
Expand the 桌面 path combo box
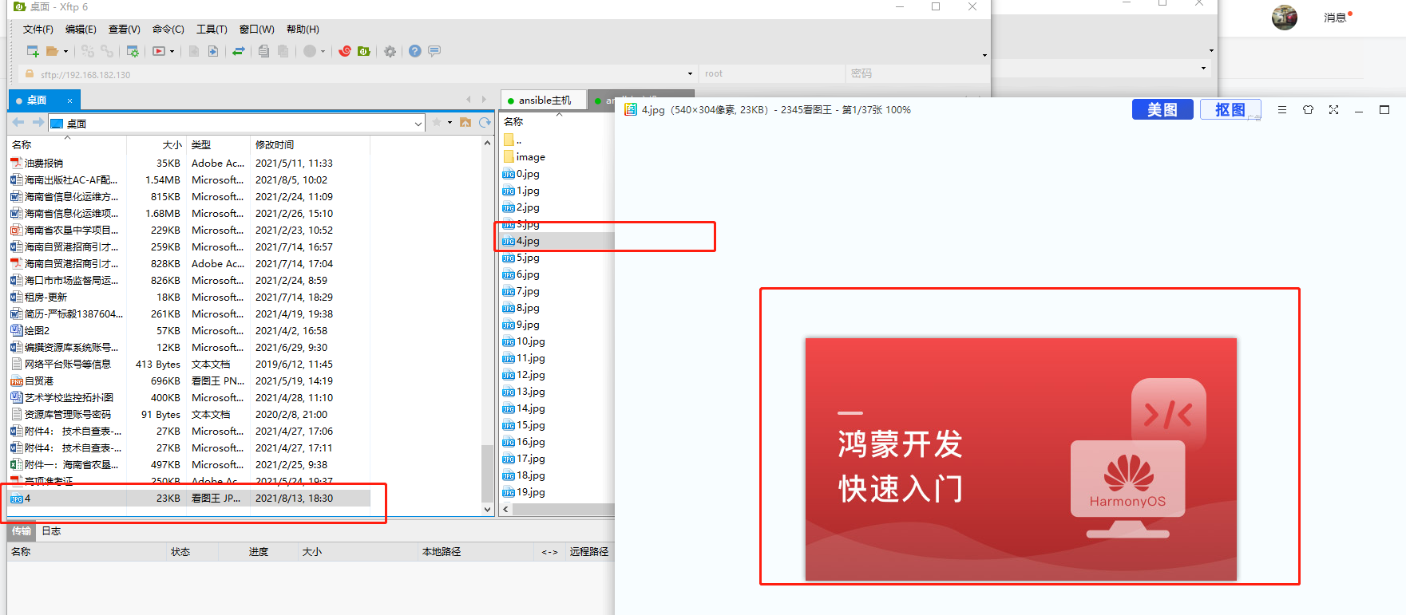(418, 124)
